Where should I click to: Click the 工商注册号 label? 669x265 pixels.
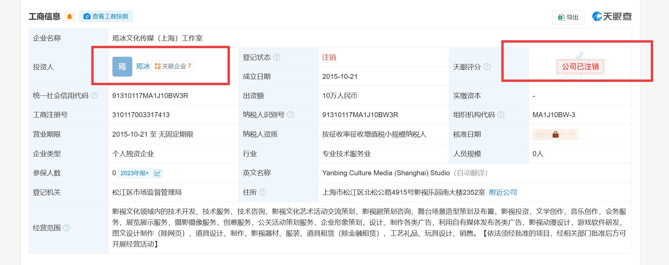pyautogui.click(x=50, y=115)
